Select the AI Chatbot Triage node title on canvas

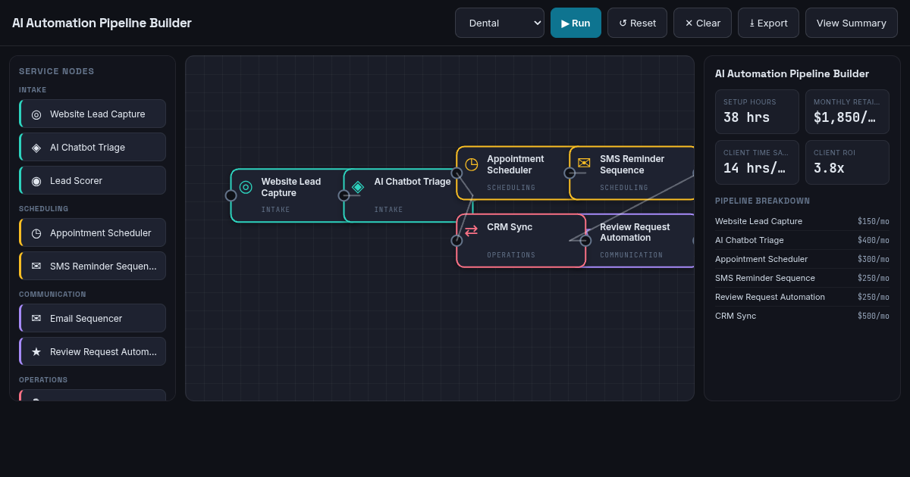413,182
